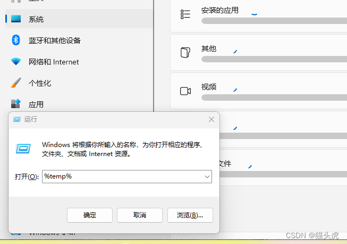This screenshot has width=347, height=244.
Task: Click the Run dialog title bar icon
Action: coord(17,119)
